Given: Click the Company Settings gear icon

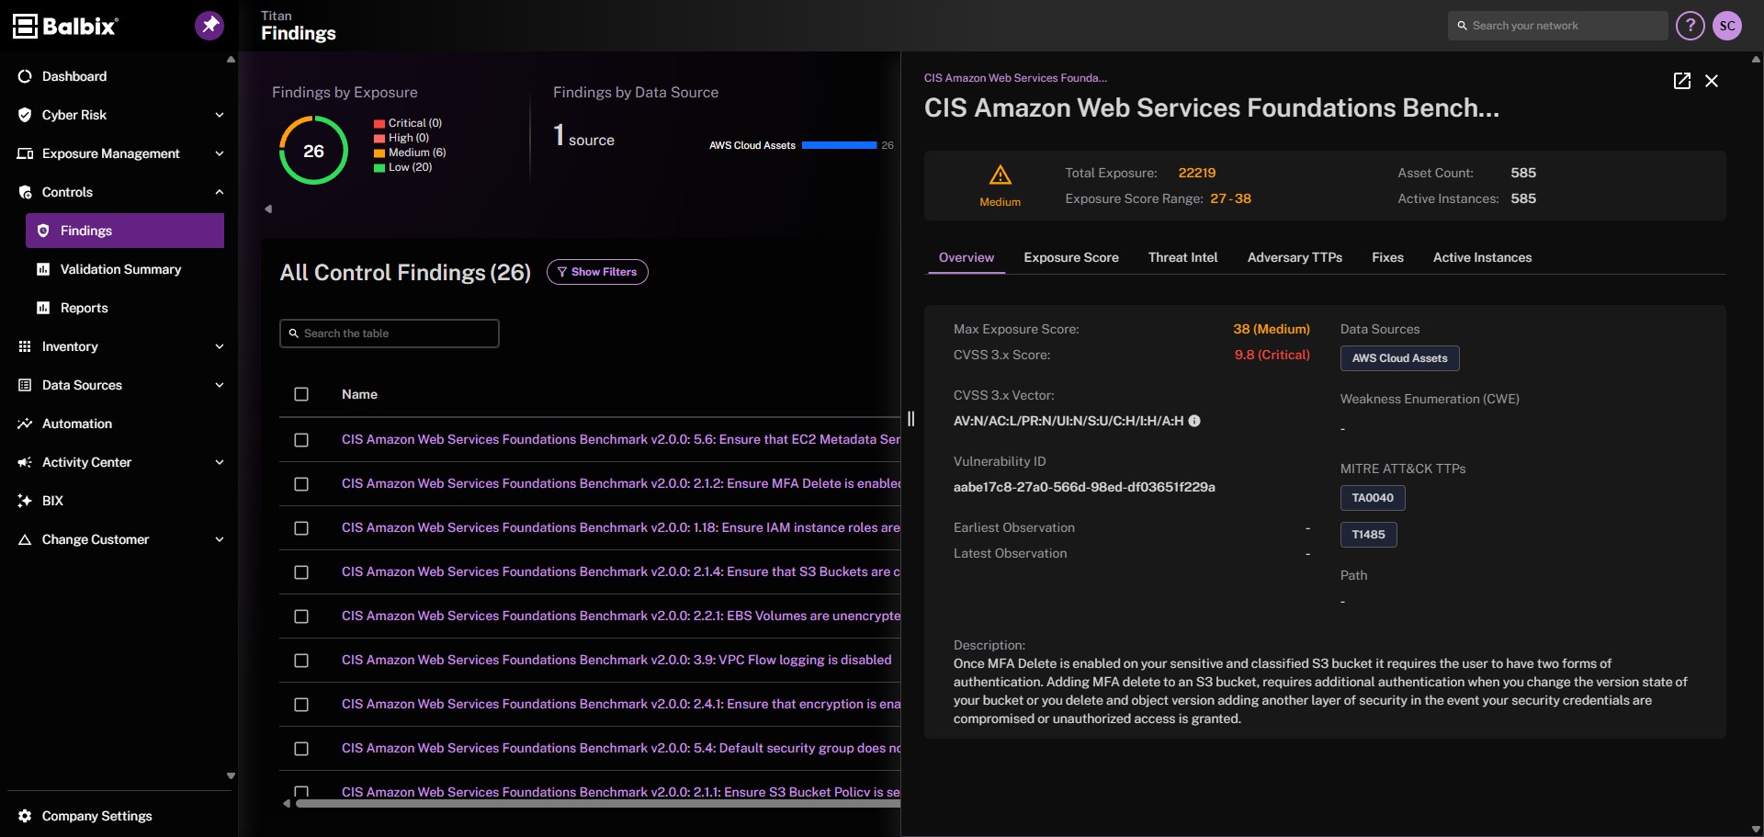Looking at the screenshot, I should point(25,816).
